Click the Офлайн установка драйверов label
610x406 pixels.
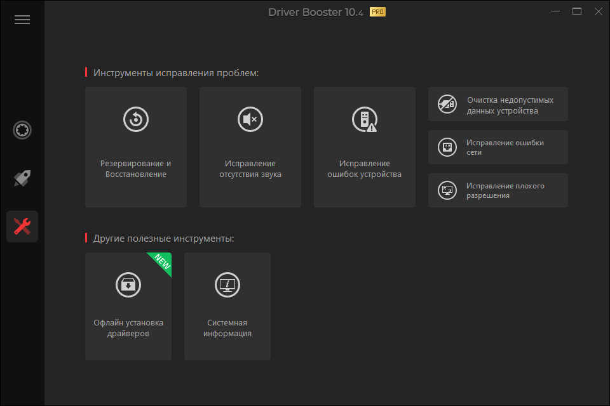click(x=128, y=327)
